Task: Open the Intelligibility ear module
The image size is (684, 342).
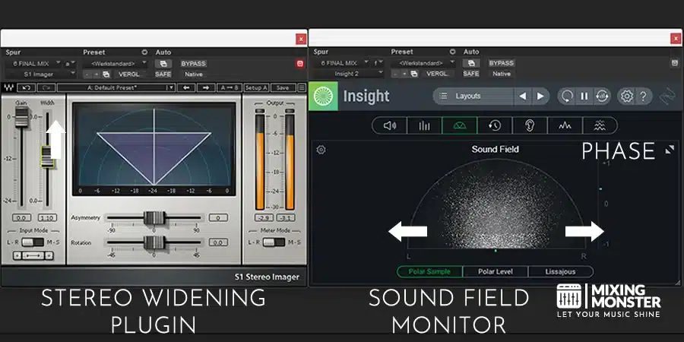Action: coord(529,126)
